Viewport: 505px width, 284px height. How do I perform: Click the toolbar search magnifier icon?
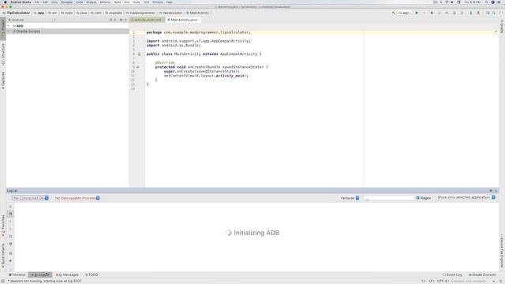(494, 13)
